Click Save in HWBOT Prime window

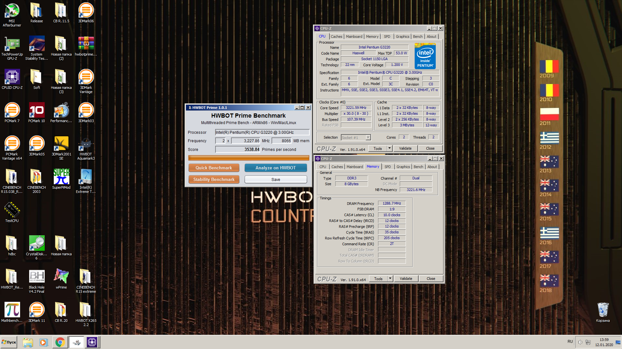point(276,179)
